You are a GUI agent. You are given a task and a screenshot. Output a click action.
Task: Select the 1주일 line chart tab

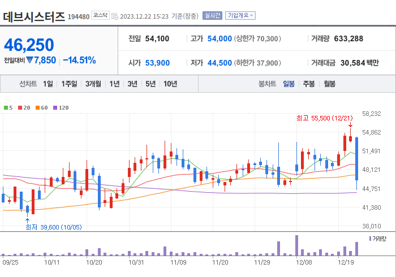click(x=69, y=84)
